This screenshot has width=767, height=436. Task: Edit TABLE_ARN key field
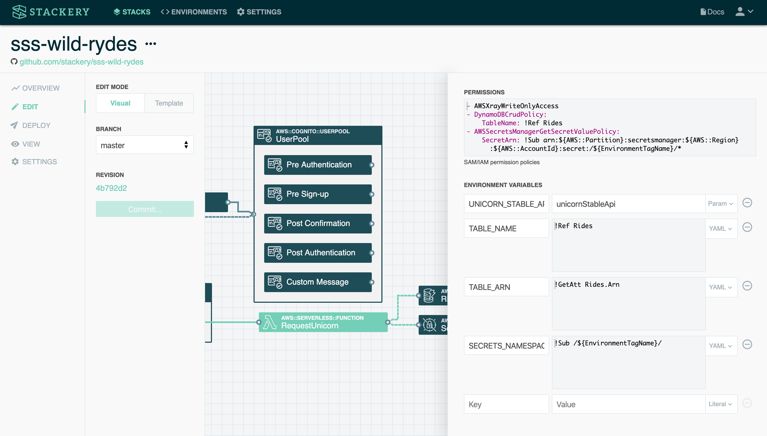point(506,287)
